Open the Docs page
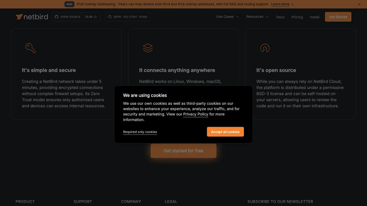367x206 pixels. click(280, 17)
